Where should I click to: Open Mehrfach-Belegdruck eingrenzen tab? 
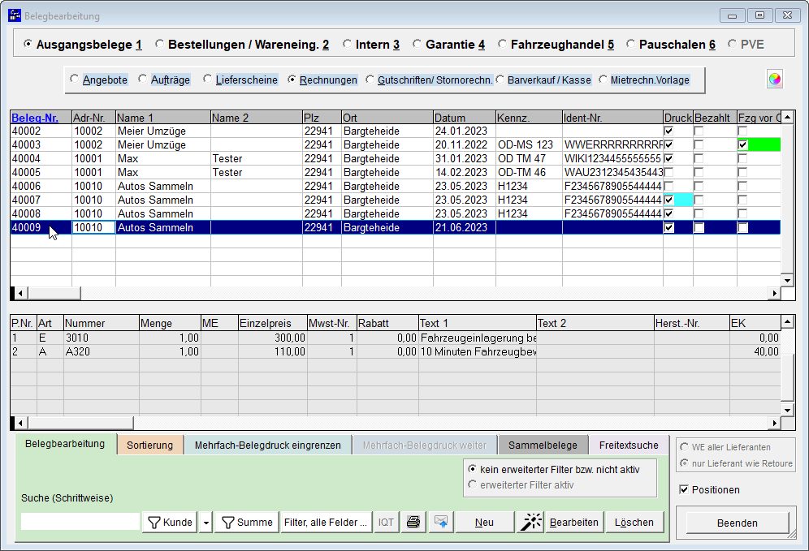268,445
